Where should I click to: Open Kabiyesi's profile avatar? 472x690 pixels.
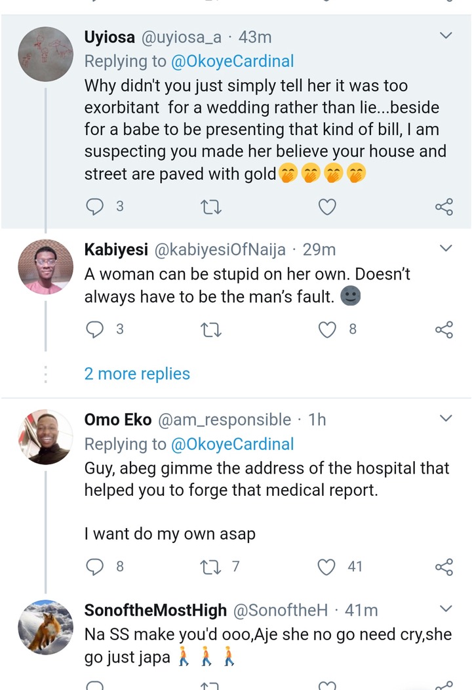[45, 266]
